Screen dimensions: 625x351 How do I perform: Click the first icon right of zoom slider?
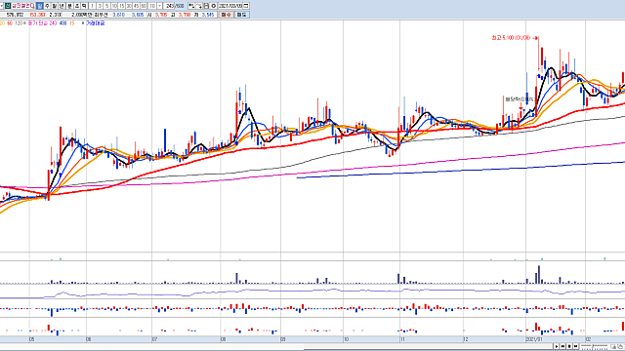point(614,347)
